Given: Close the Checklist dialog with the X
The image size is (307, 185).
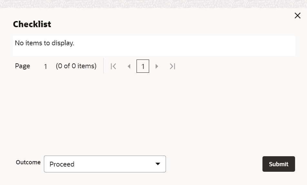Looking at the screenshot, I should pyautogui.click(x=297, y=16).
